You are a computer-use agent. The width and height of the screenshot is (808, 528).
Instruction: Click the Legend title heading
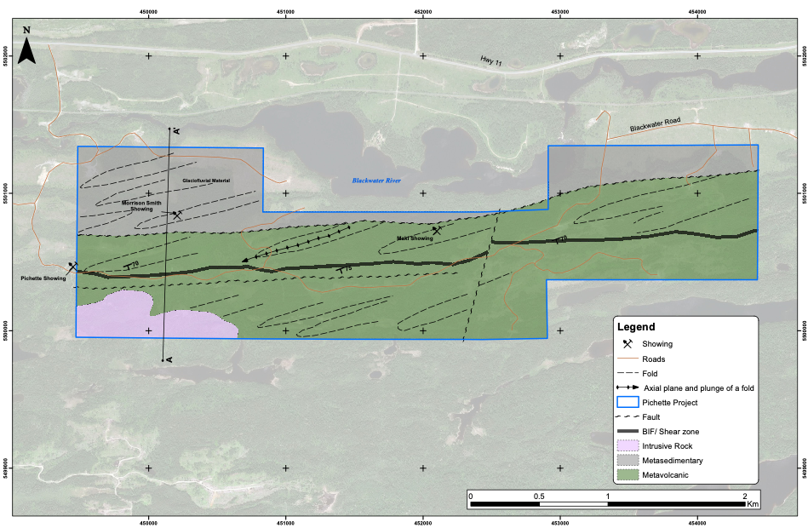click(x=636, y=327)
